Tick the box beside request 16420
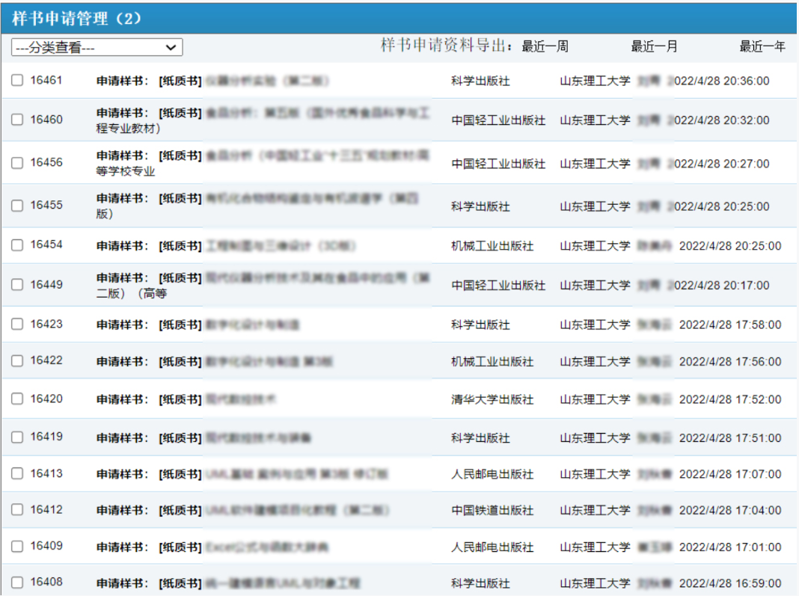The image size is (799, 596). click(x=17, y=399)
